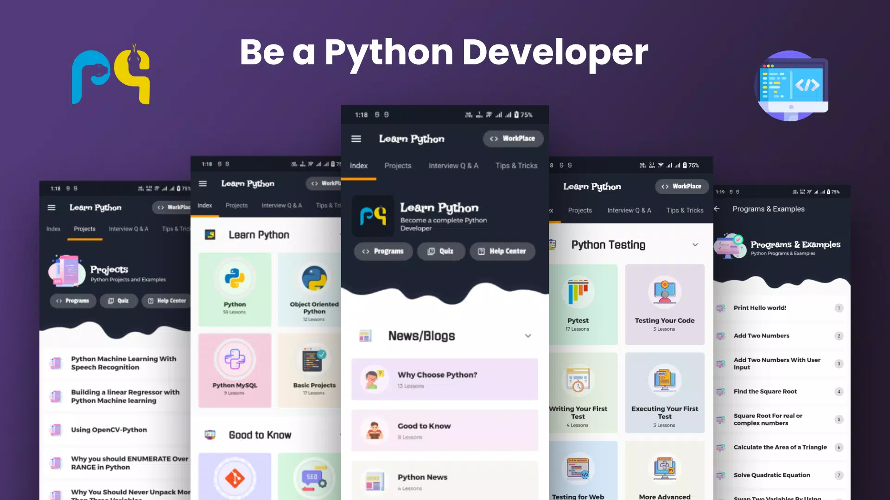This screenshot has width=890, height=500.
Task: Open Print Hello world! program
Action: 782,308
